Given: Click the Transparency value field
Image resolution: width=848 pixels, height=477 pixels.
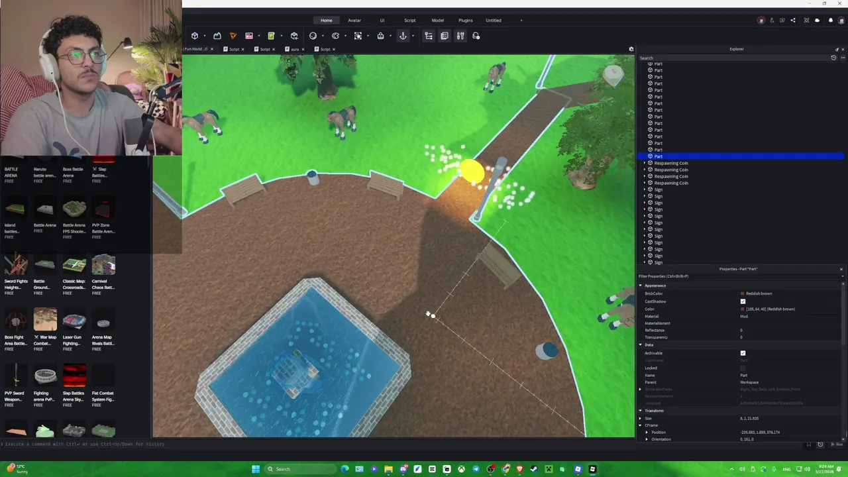Looking at the screenshot, I should [792, 337].
